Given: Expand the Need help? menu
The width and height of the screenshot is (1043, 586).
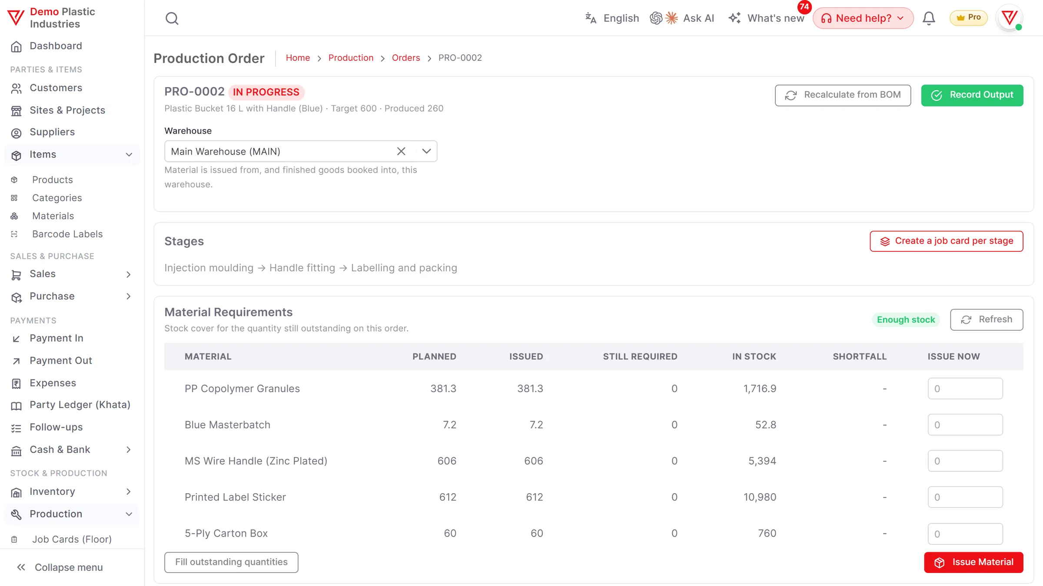Looking at the screenshot, I should click(x=863, y=18).
